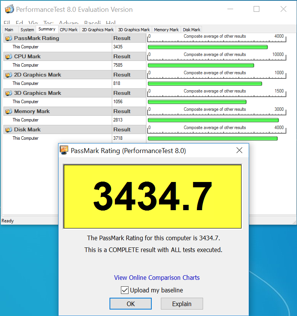Image resolution: width=297 pixels, height=316 pixels.
Task: Click the PassMark Rating result value 3435
Action: (x=118, y=47)
